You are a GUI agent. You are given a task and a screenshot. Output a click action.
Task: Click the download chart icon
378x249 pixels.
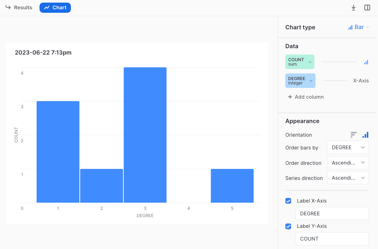click(353, 8)
